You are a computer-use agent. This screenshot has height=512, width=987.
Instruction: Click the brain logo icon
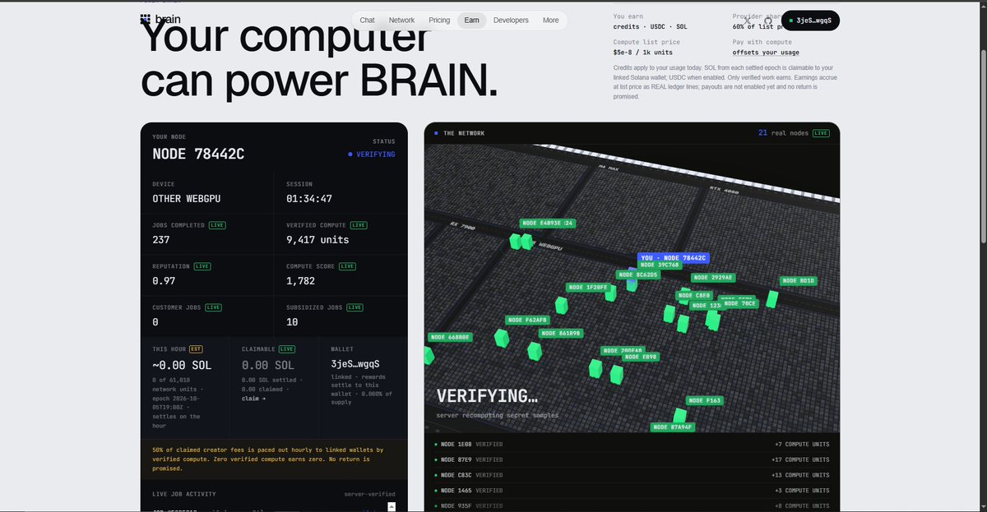146,20
